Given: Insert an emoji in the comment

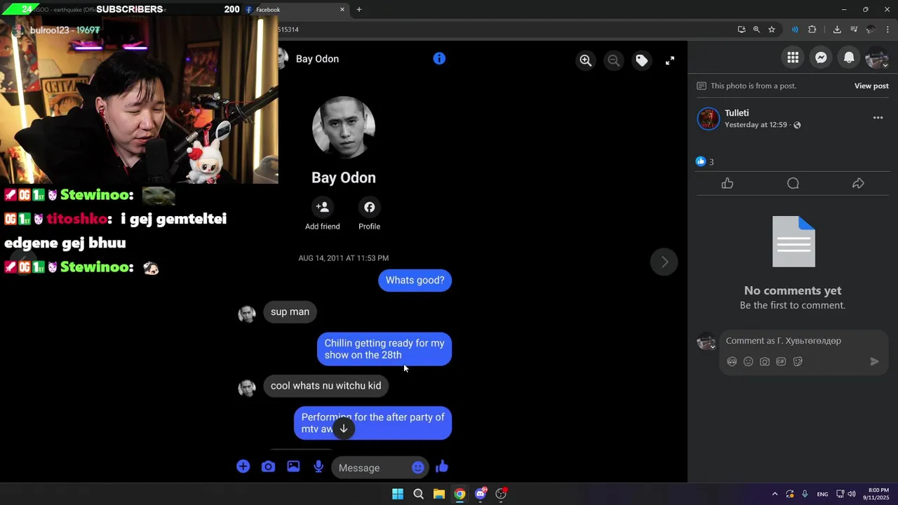Looking at the screenshot, I should point(748,362).
